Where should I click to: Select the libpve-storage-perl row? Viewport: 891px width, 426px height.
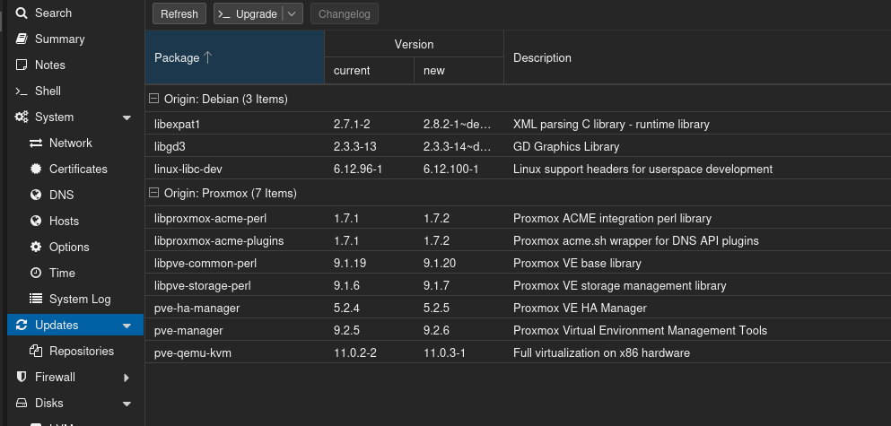(x=519, y=286)
